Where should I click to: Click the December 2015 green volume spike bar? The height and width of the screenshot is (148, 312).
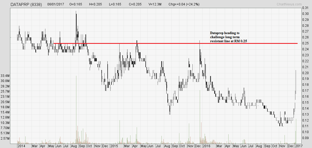[x=199, y=117]
